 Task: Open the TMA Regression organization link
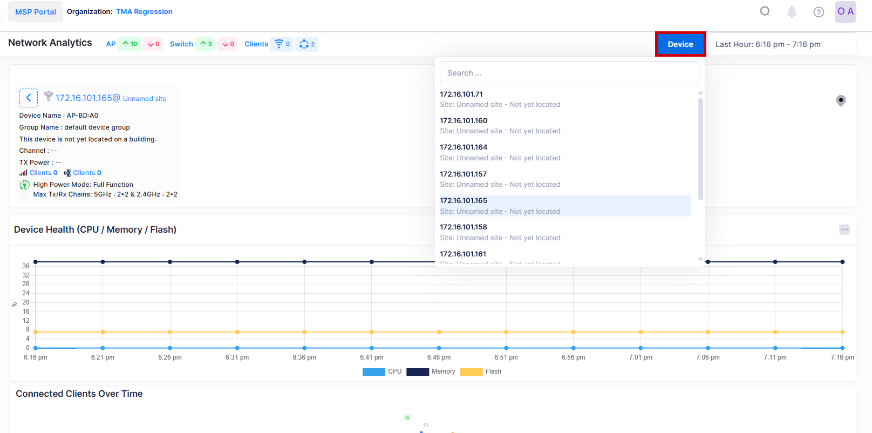[x=144, y=12]
